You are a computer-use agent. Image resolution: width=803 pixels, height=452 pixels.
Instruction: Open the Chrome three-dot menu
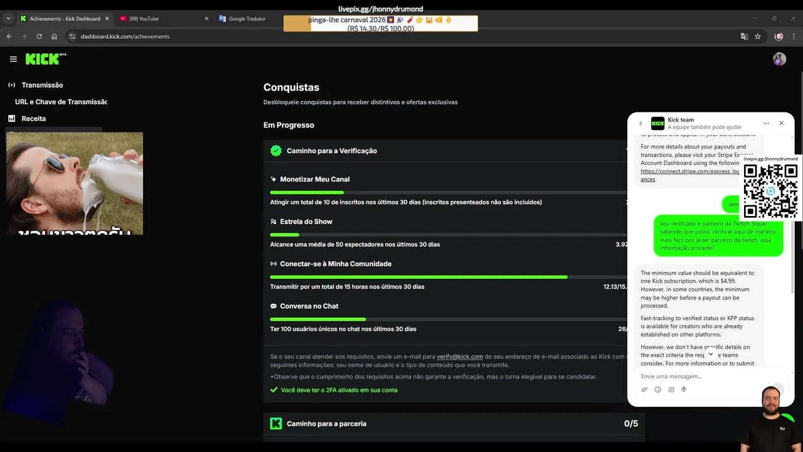(x=794, y=36)
